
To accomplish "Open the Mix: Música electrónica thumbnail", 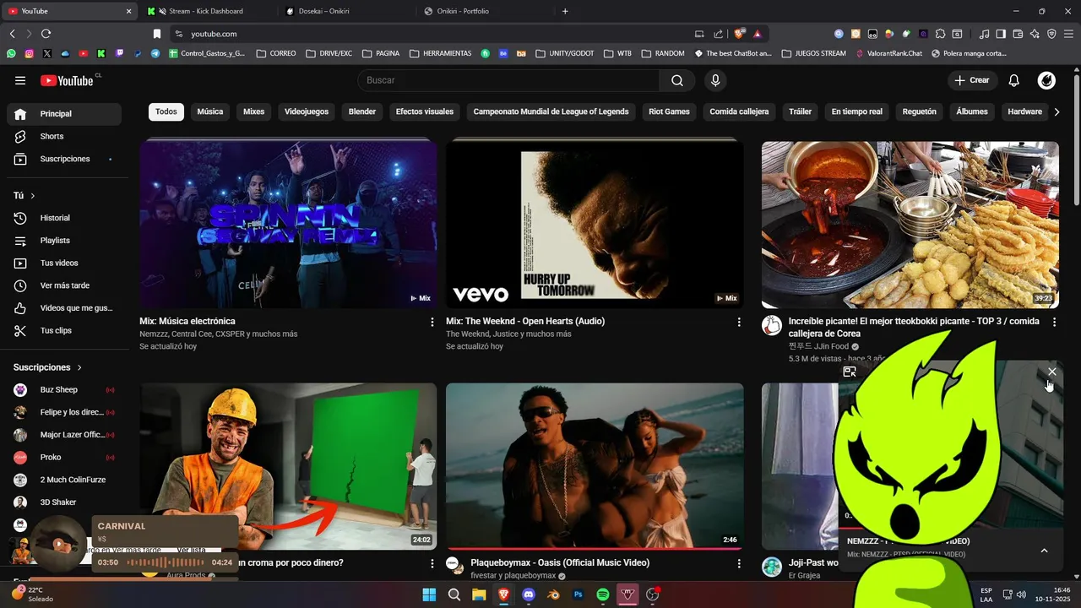I will tap(288, 224).
